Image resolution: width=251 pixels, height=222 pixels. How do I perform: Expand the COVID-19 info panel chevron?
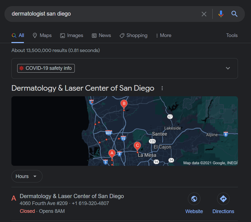[x=228, y=68]
